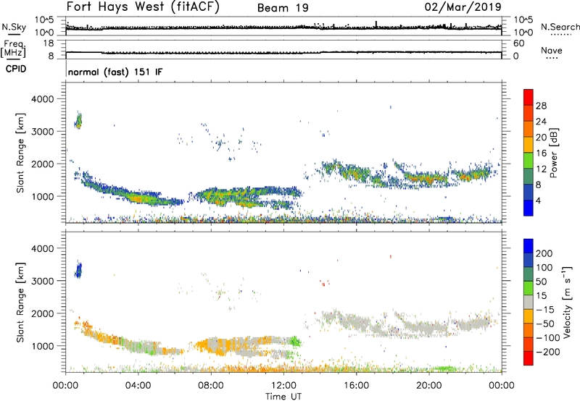Image resolution: width=580 pixels, height=401 pixels.
Task: Click the 'Time UT' axis title
Action: [x=283, y=397]
